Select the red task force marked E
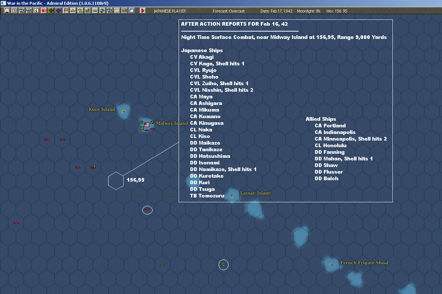 pyautogui.click(x=93, y=167)
